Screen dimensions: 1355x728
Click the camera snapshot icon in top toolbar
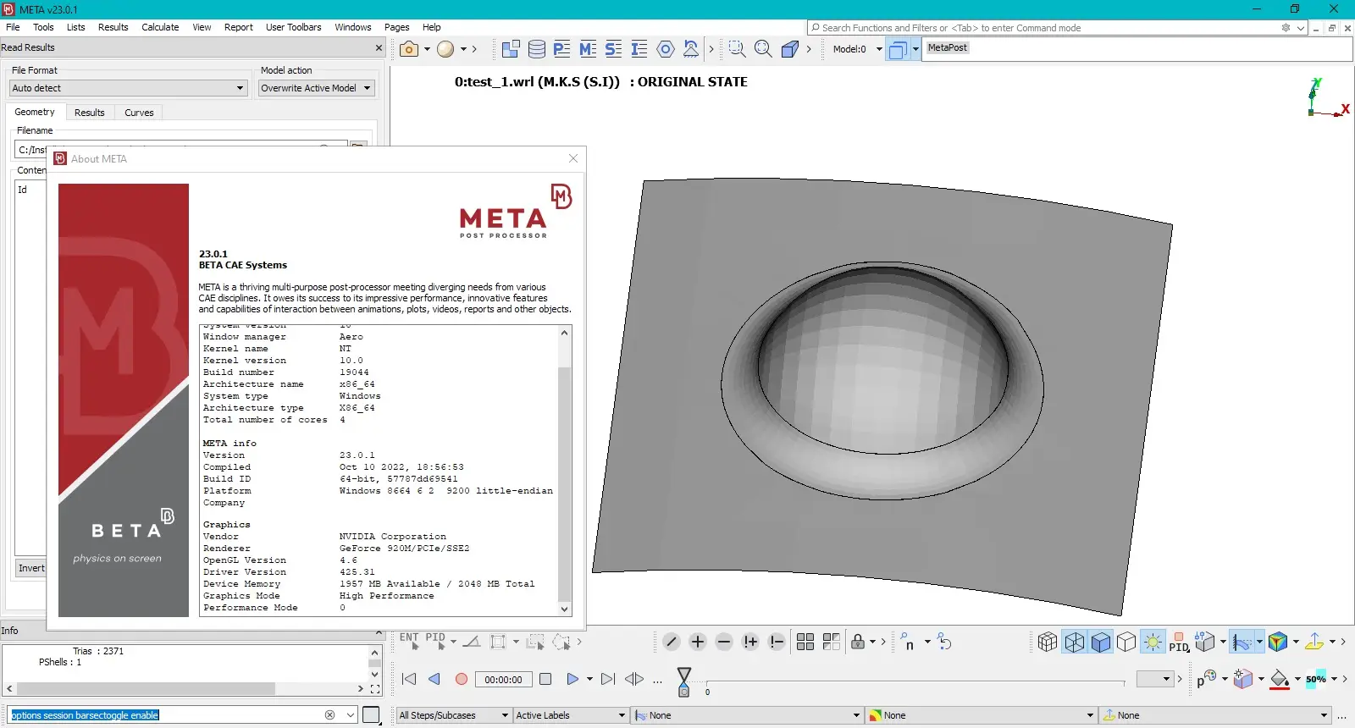[409, 49]
